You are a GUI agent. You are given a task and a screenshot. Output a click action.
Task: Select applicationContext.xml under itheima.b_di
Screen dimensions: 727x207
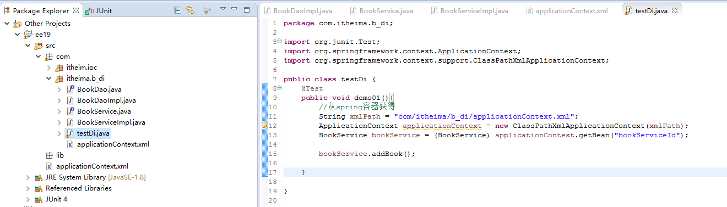[x=113, y=144]
